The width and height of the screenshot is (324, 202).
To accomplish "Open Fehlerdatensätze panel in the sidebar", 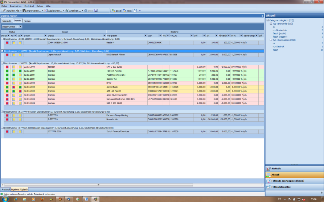I will point(281,187).
